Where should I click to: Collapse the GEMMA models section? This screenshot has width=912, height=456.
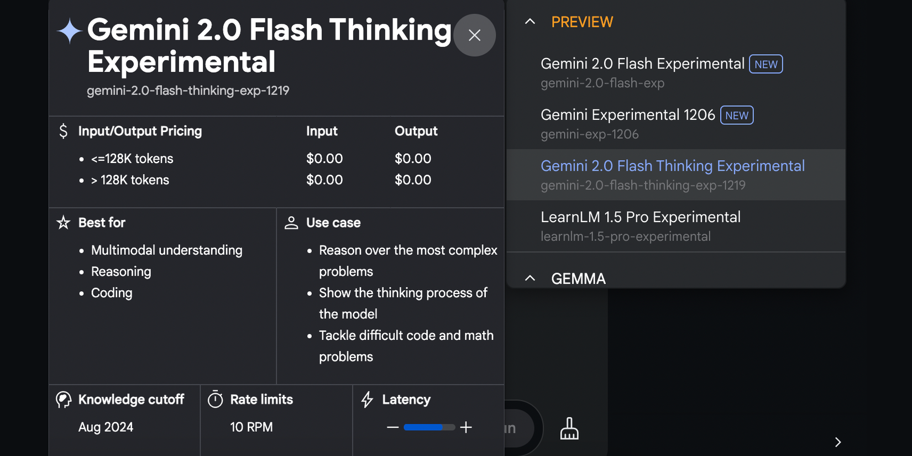pos(530,278)
